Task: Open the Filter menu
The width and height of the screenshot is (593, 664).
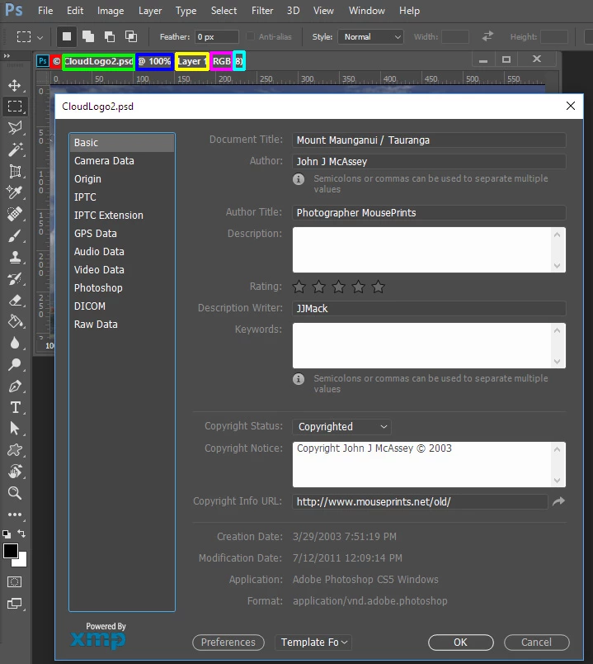Action: pyautogui.click(x=262, y=11)
